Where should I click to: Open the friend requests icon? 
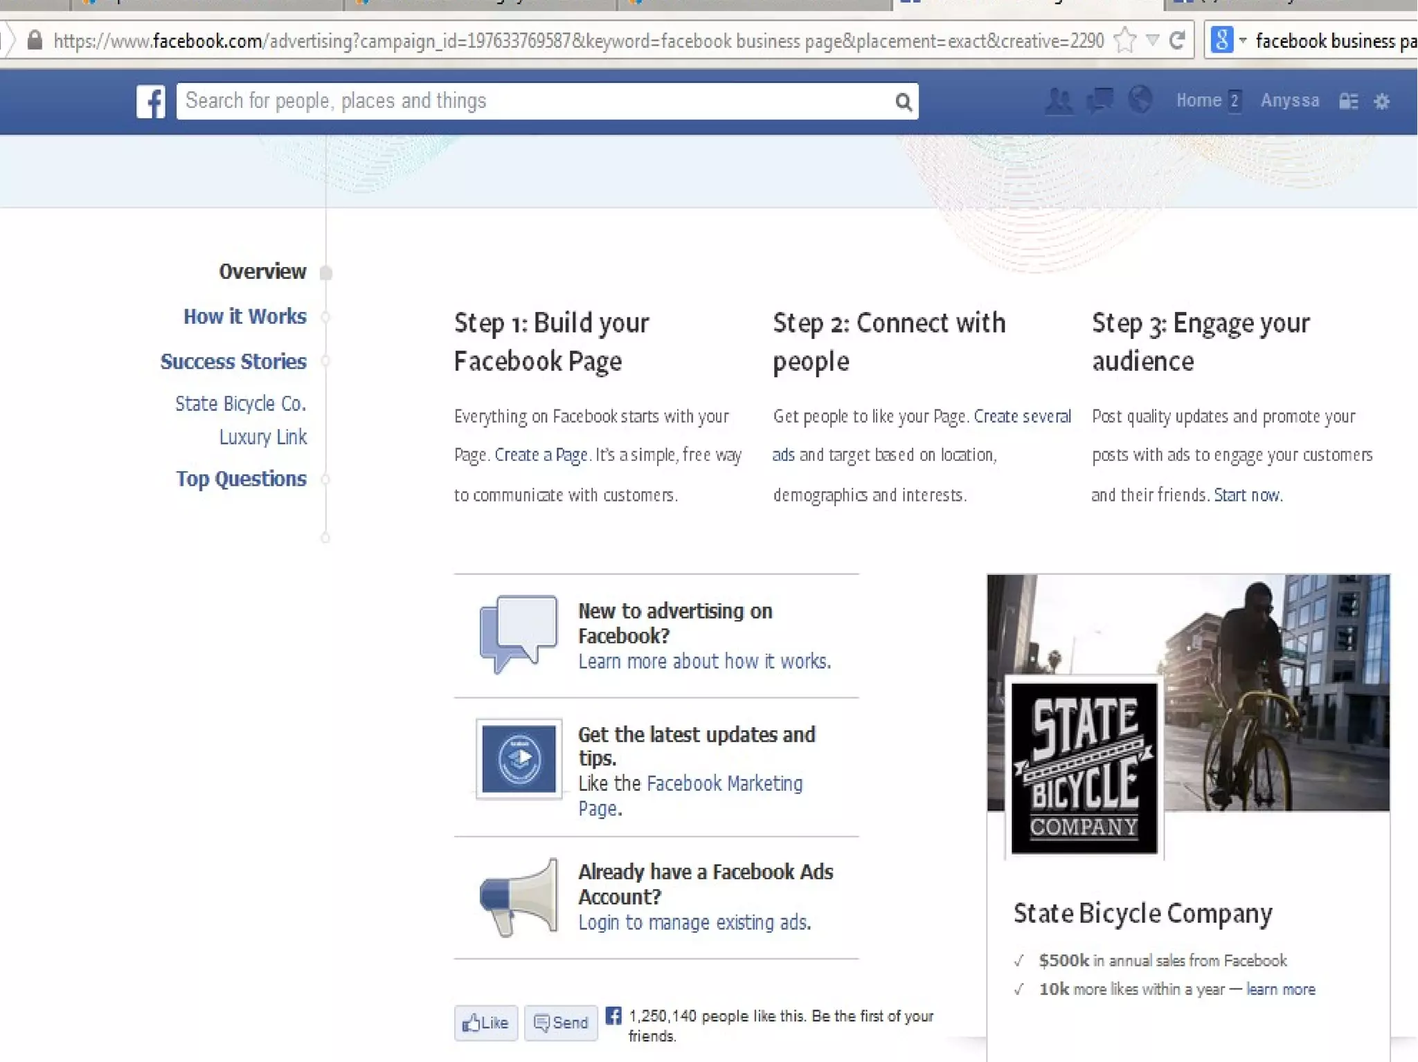click(x=1058, y=101)
